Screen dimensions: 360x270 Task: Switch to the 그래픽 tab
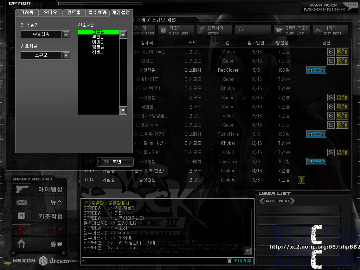pyautogui.click(x=27, y=13)
